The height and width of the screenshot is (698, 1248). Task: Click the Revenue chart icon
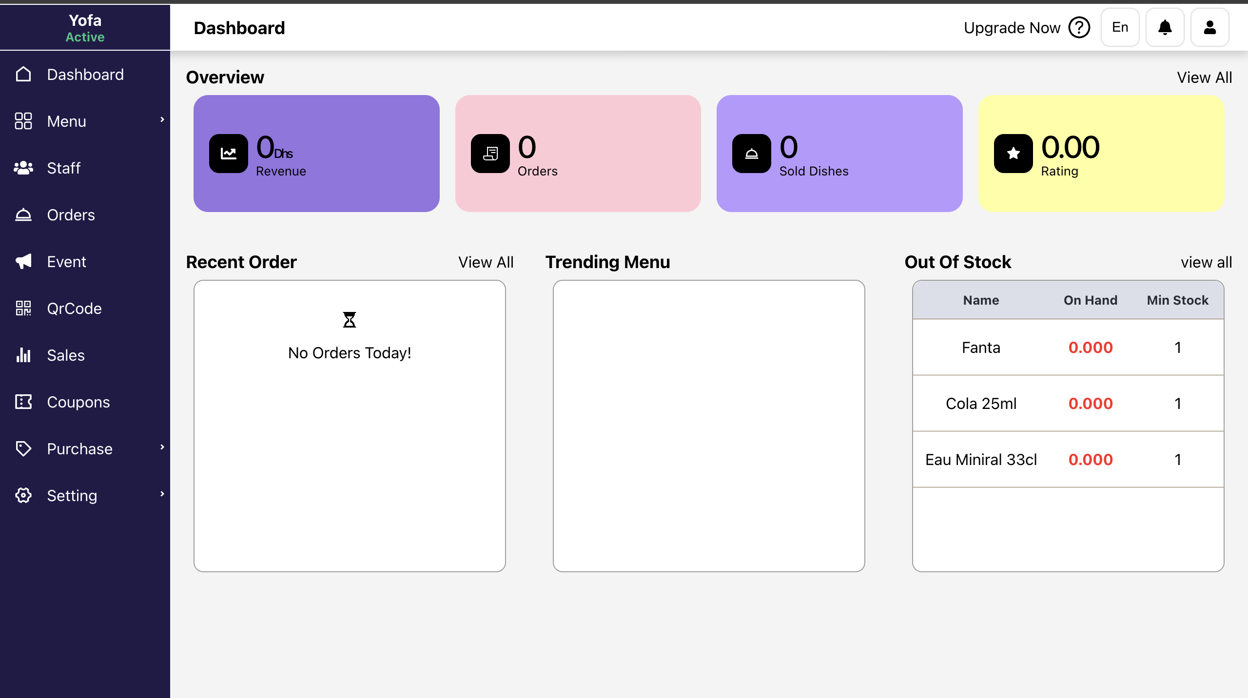pyautogui.click(x=228, y=154)
